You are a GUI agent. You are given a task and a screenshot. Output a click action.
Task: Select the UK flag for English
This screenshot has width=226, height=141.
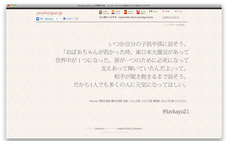pyautogui.click(x=100, y=11)
